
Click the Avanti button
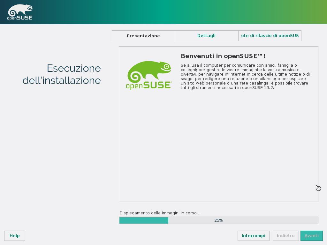pyautogui.click(x=312, y=236)
